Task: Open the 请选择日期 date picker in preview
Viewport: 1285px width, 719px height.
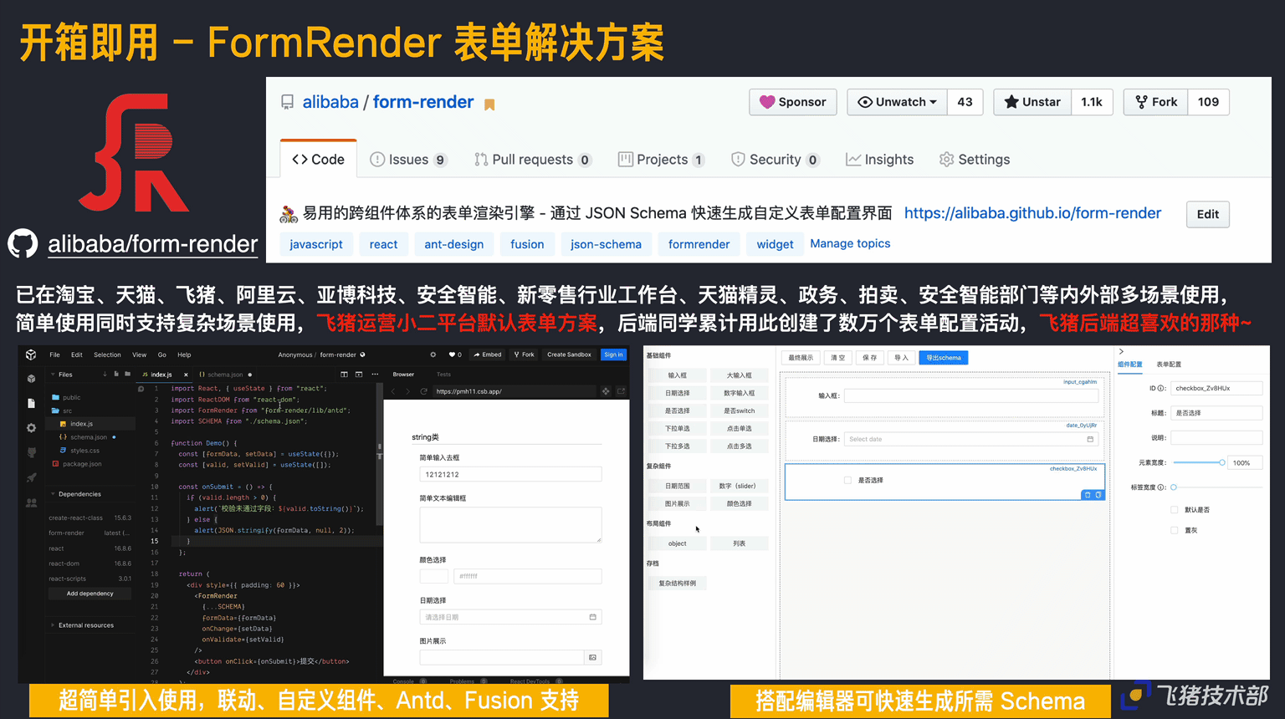Action: (x=510, y=617)
